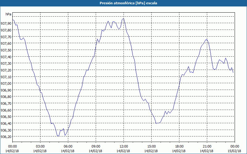247x154 pixels.
Task: Click the 936,70 axis value
Action: click(6, 103)
